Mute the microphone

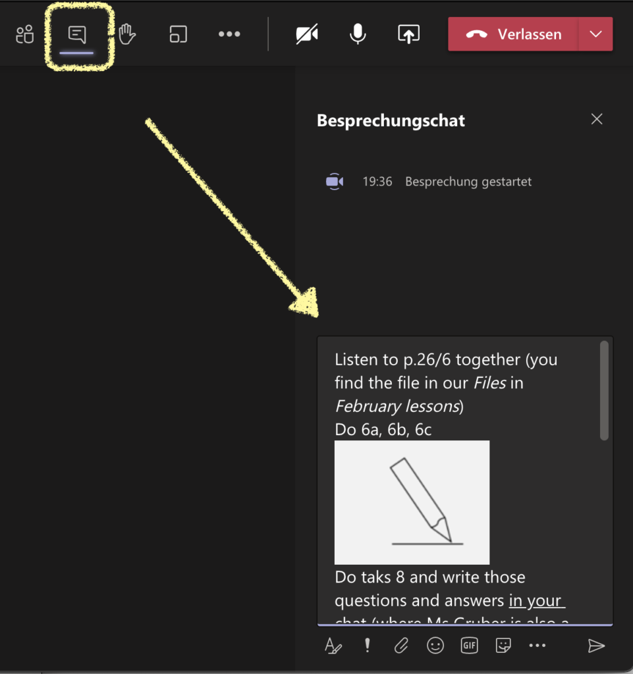pos(358,34)
